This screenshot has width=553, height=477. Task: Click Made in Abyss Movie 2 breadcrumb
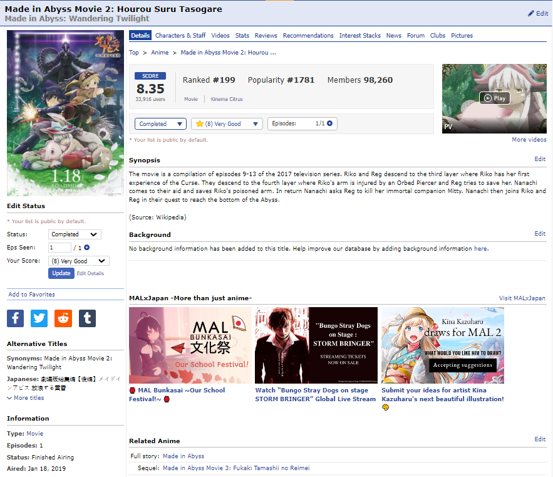[228, 52]
